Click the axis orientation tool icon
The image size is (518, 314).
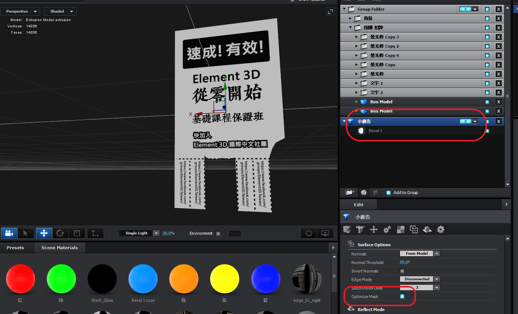click(95, 233)
